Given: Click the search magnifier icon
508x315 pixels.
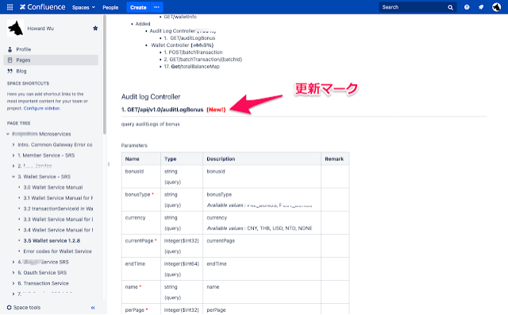Looking at the screenshot, I should point(450,7).
